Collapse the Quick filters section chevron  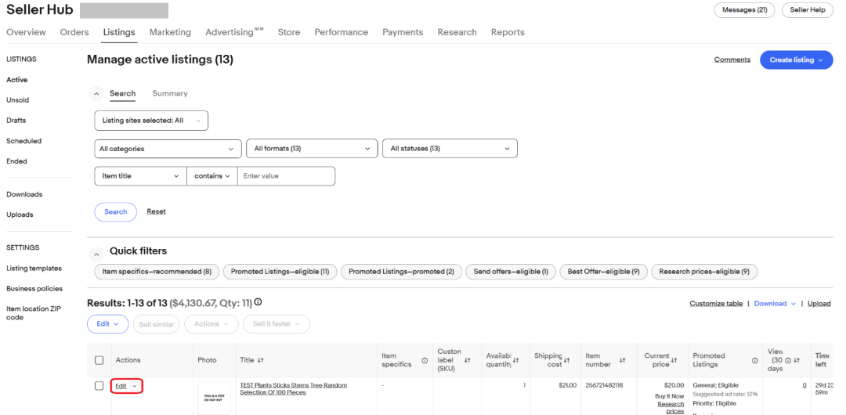tap(96, 253)
